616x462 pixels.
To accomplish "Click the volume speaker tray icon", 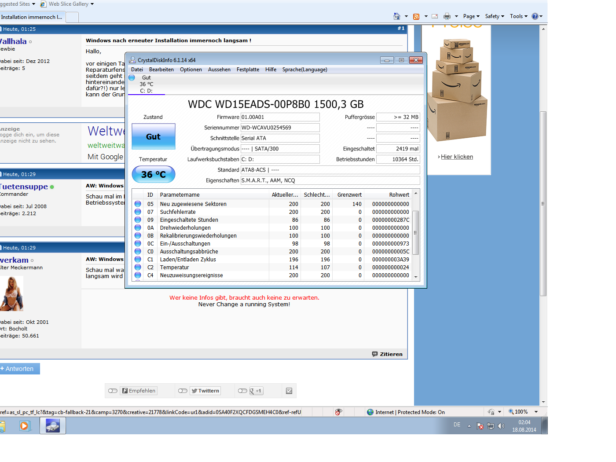I will pos(501,426).
